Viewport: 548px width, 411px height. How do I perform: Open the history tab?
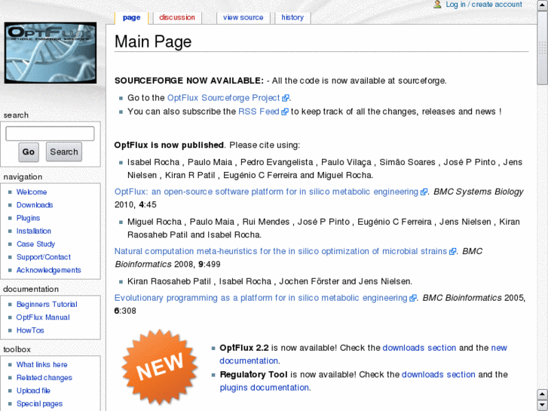point(292,17)
